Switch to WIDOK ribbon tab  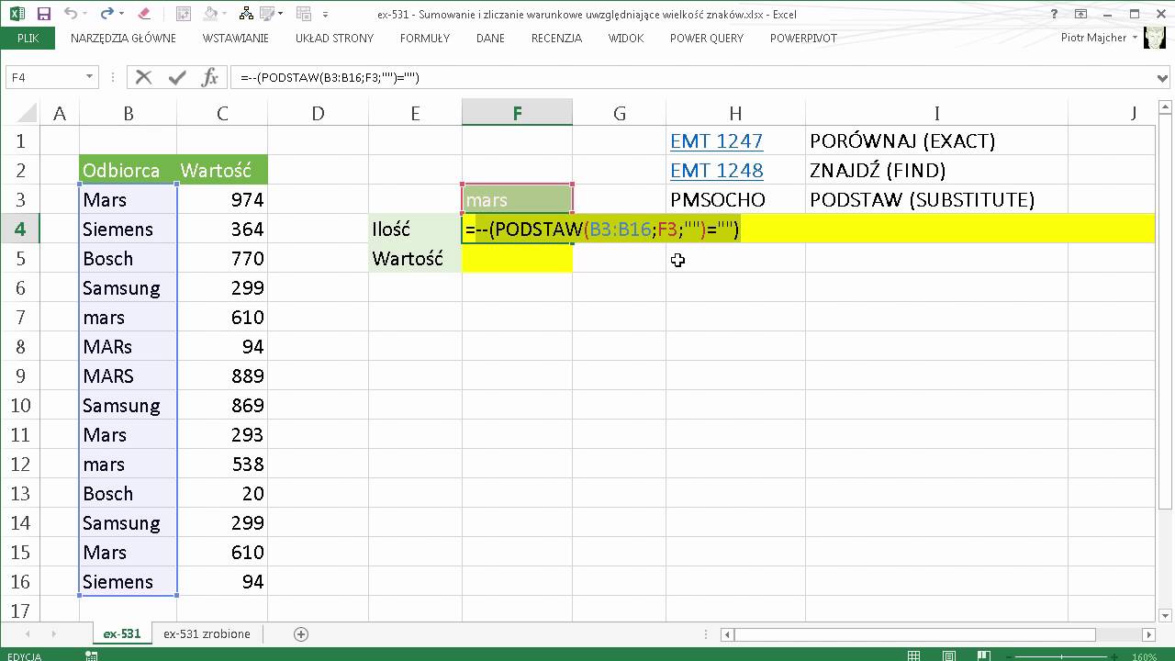pyautogui.click(x=626, y=38)
